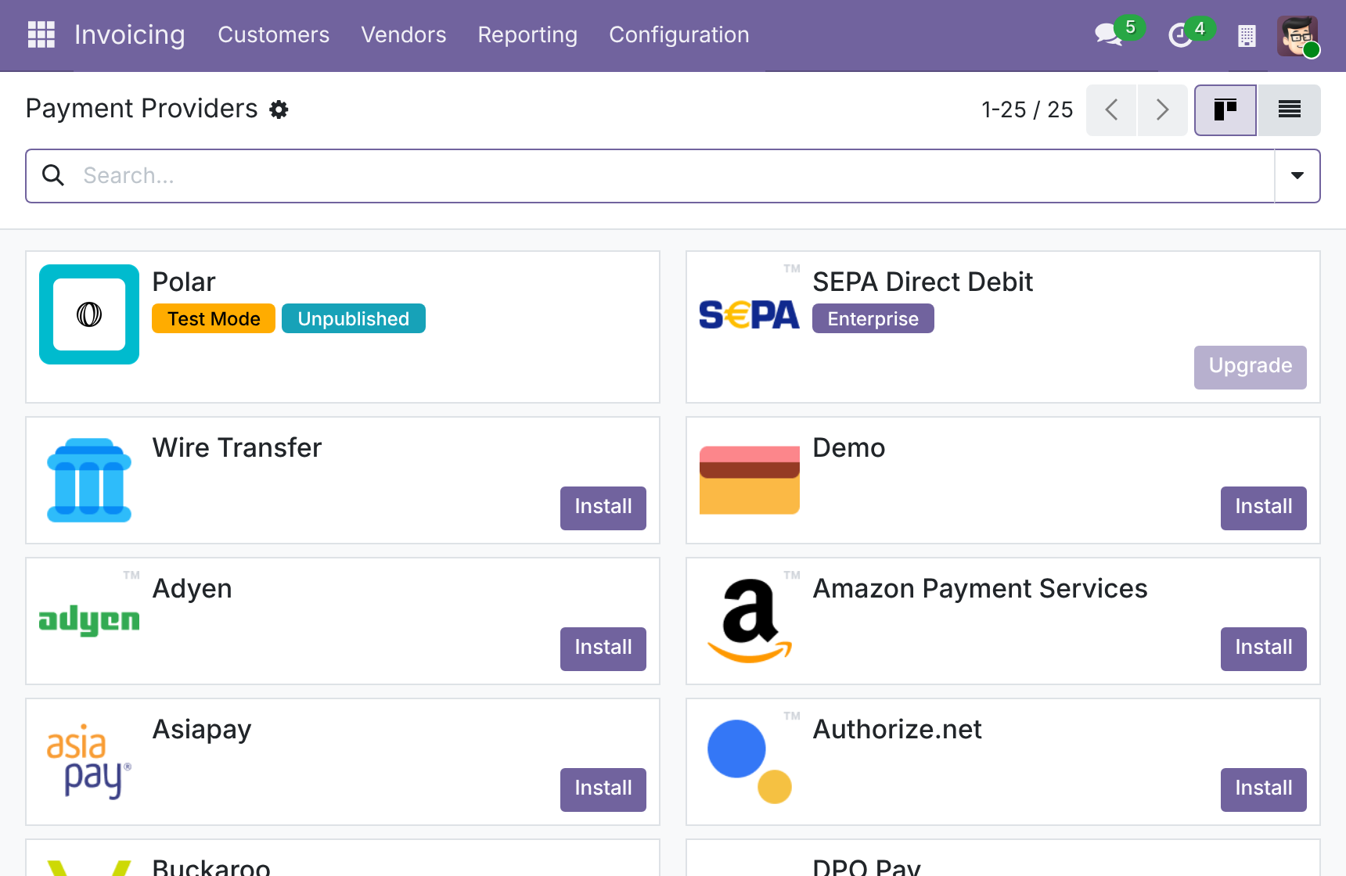1346x876 pixels.
Task: Open the Asiapay card title
Action: (202, 730)
